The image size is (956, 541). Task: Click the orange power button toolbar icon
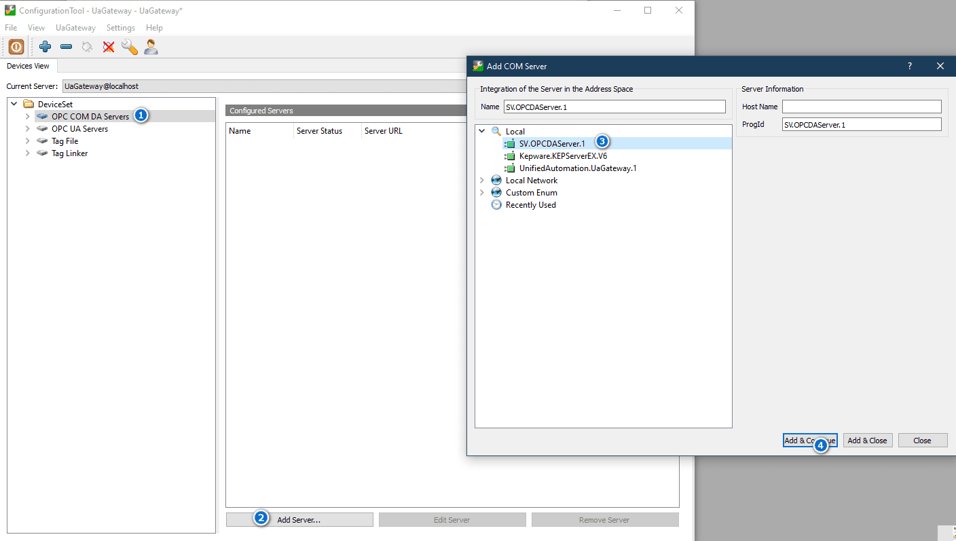16,47
